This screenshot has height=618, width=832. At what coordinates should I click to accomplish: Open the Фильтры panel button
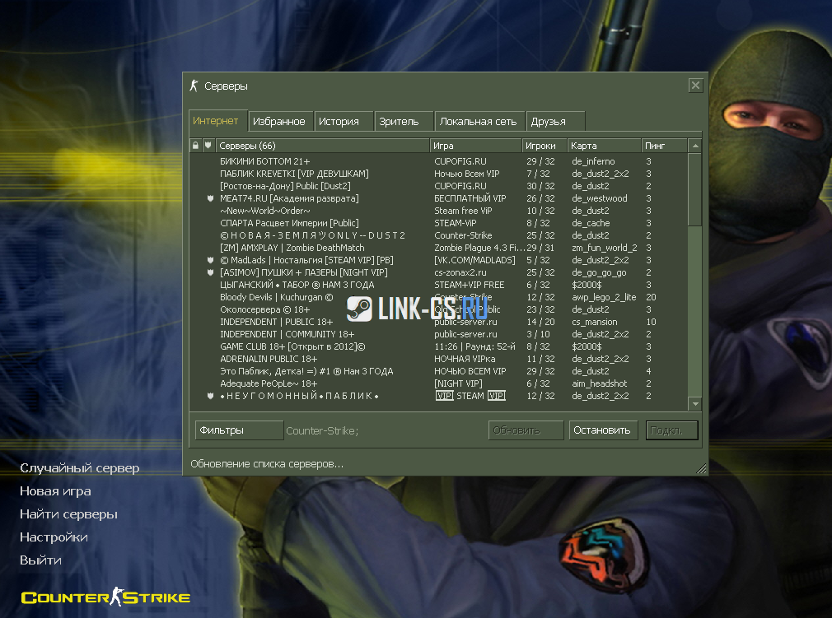239,430
